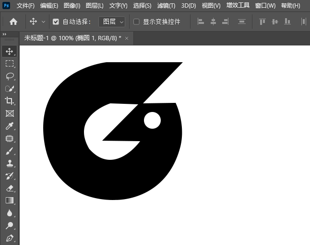Select the Brush tool
The height and width of the screenshot is (245, 310).
(9, 151)
